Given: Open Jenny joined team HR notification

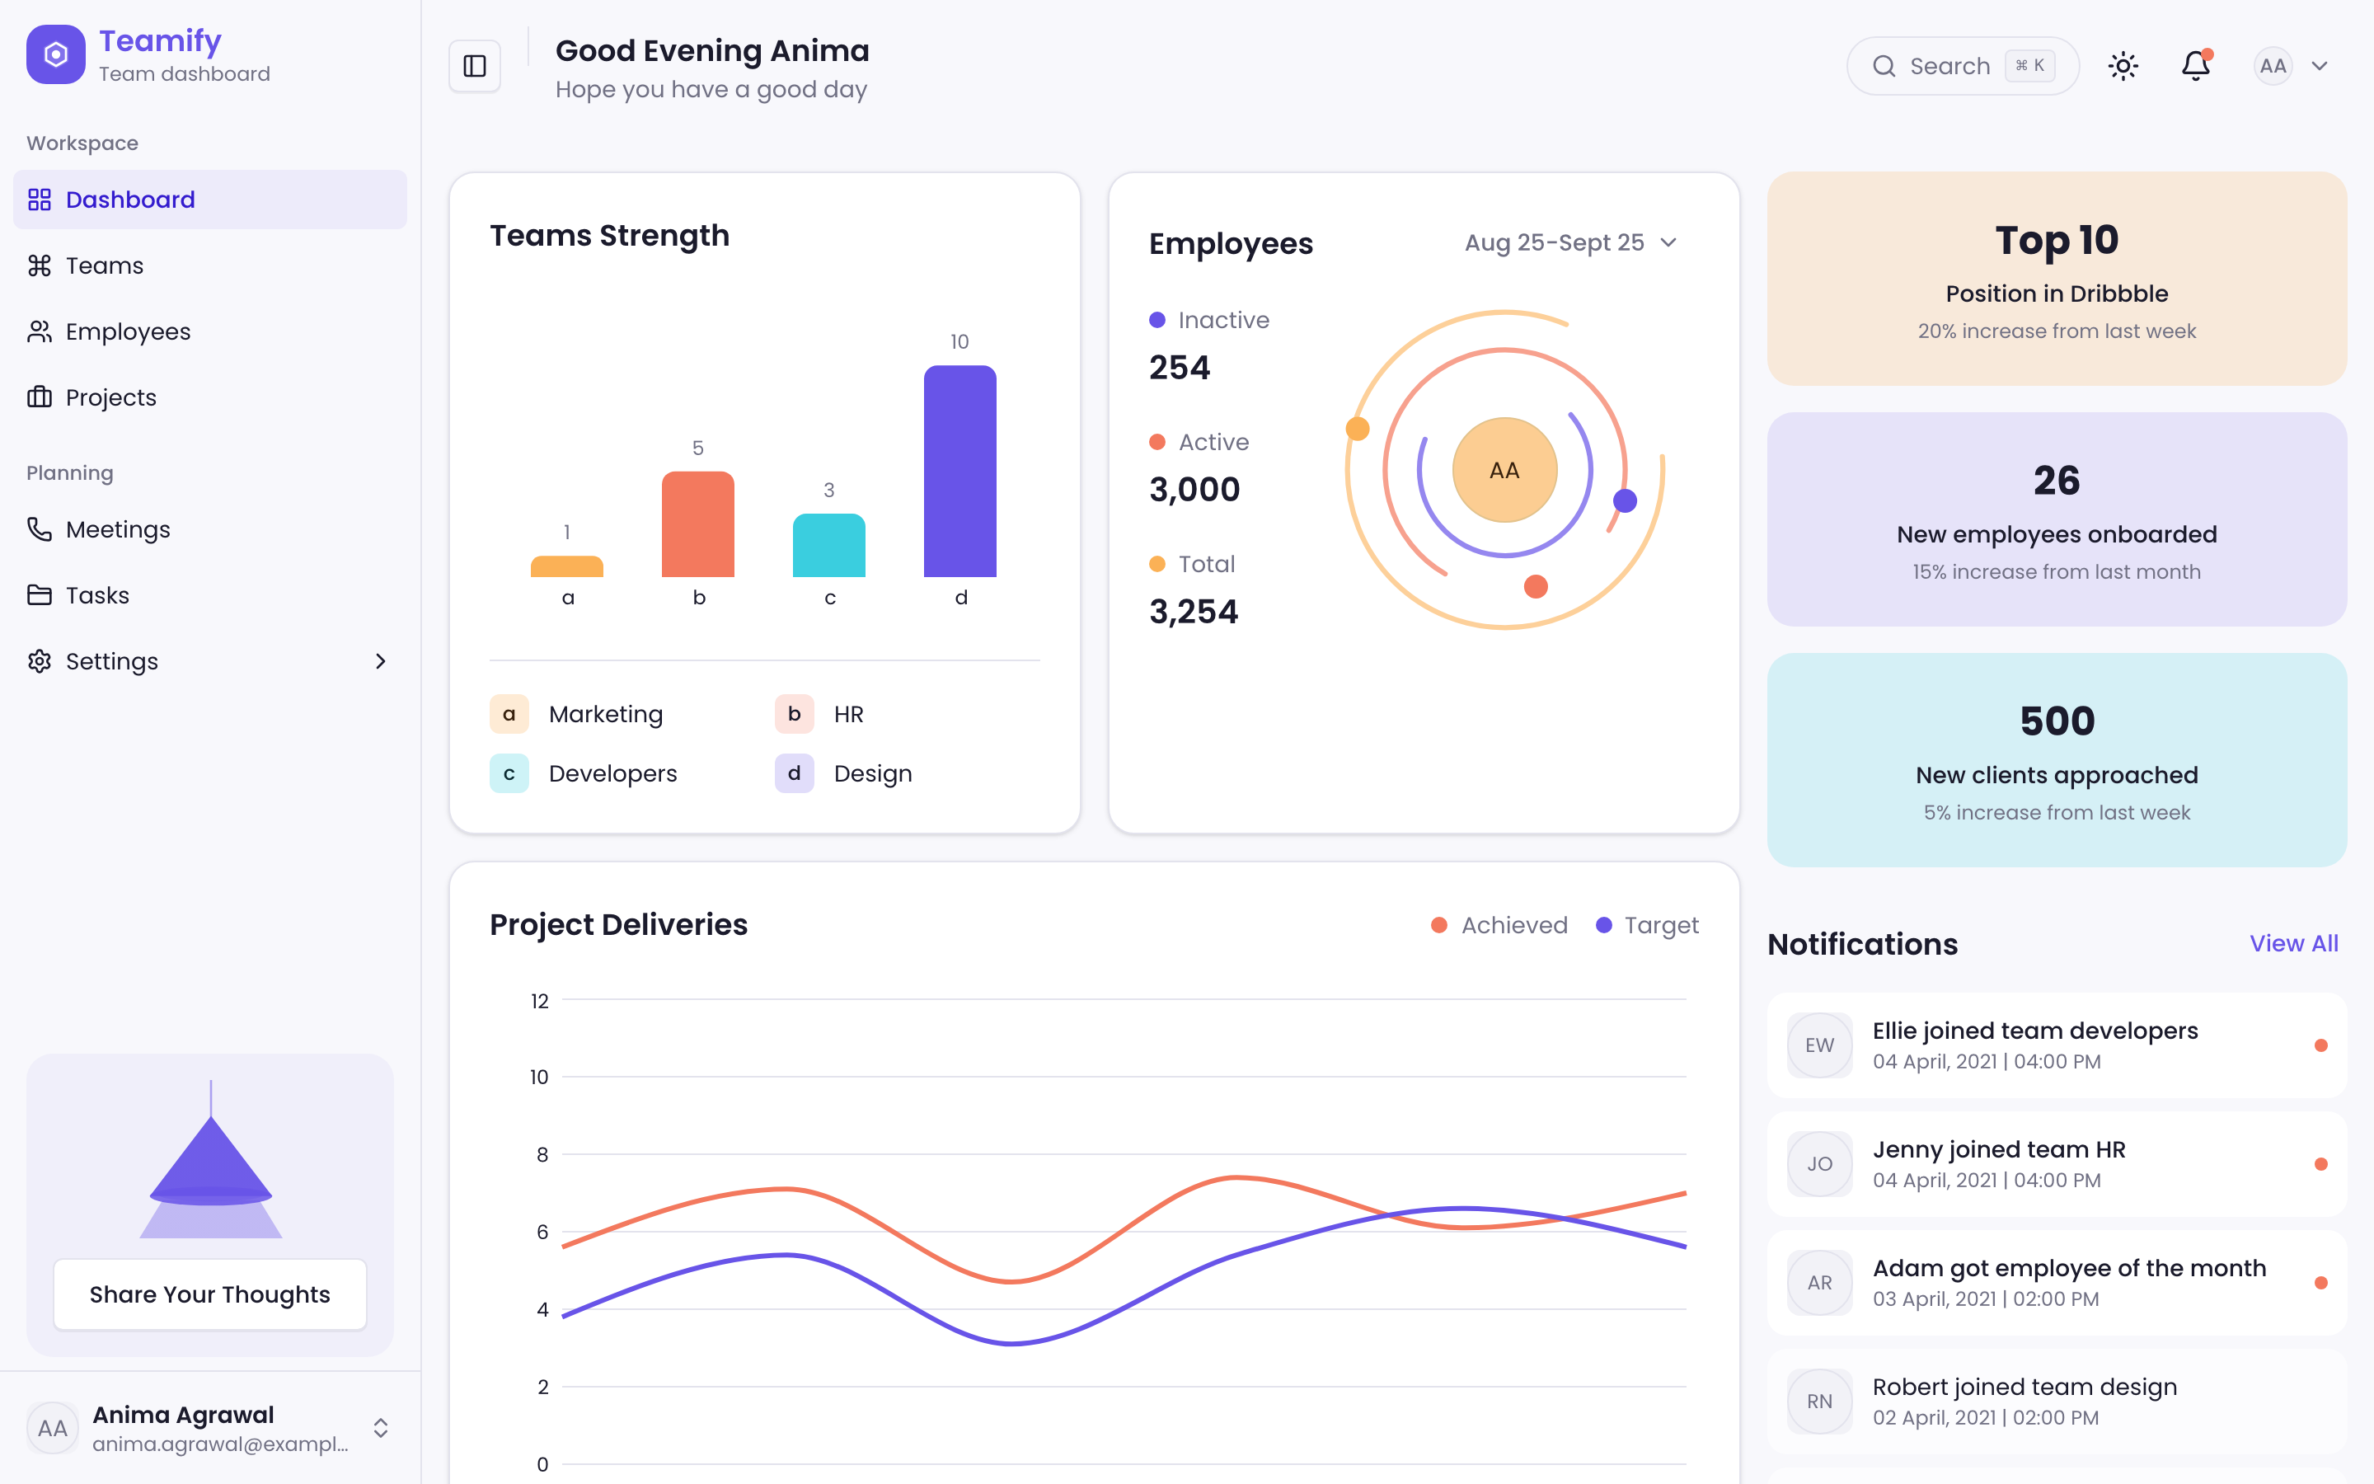Looking at the screenshot, I should click(x=2056, y=1163).
